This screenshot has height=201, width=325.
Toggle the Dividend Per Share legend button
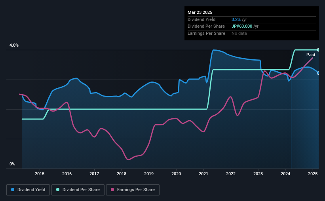point(78,190)
